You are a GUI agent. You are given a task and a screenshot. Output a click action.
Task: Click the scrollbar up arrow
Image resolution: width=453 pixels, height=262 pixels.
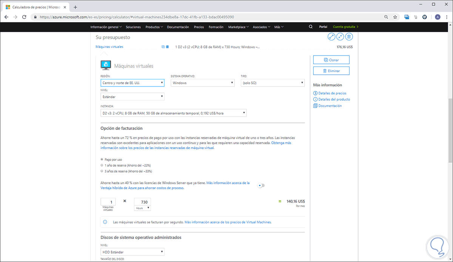point(450,25)
